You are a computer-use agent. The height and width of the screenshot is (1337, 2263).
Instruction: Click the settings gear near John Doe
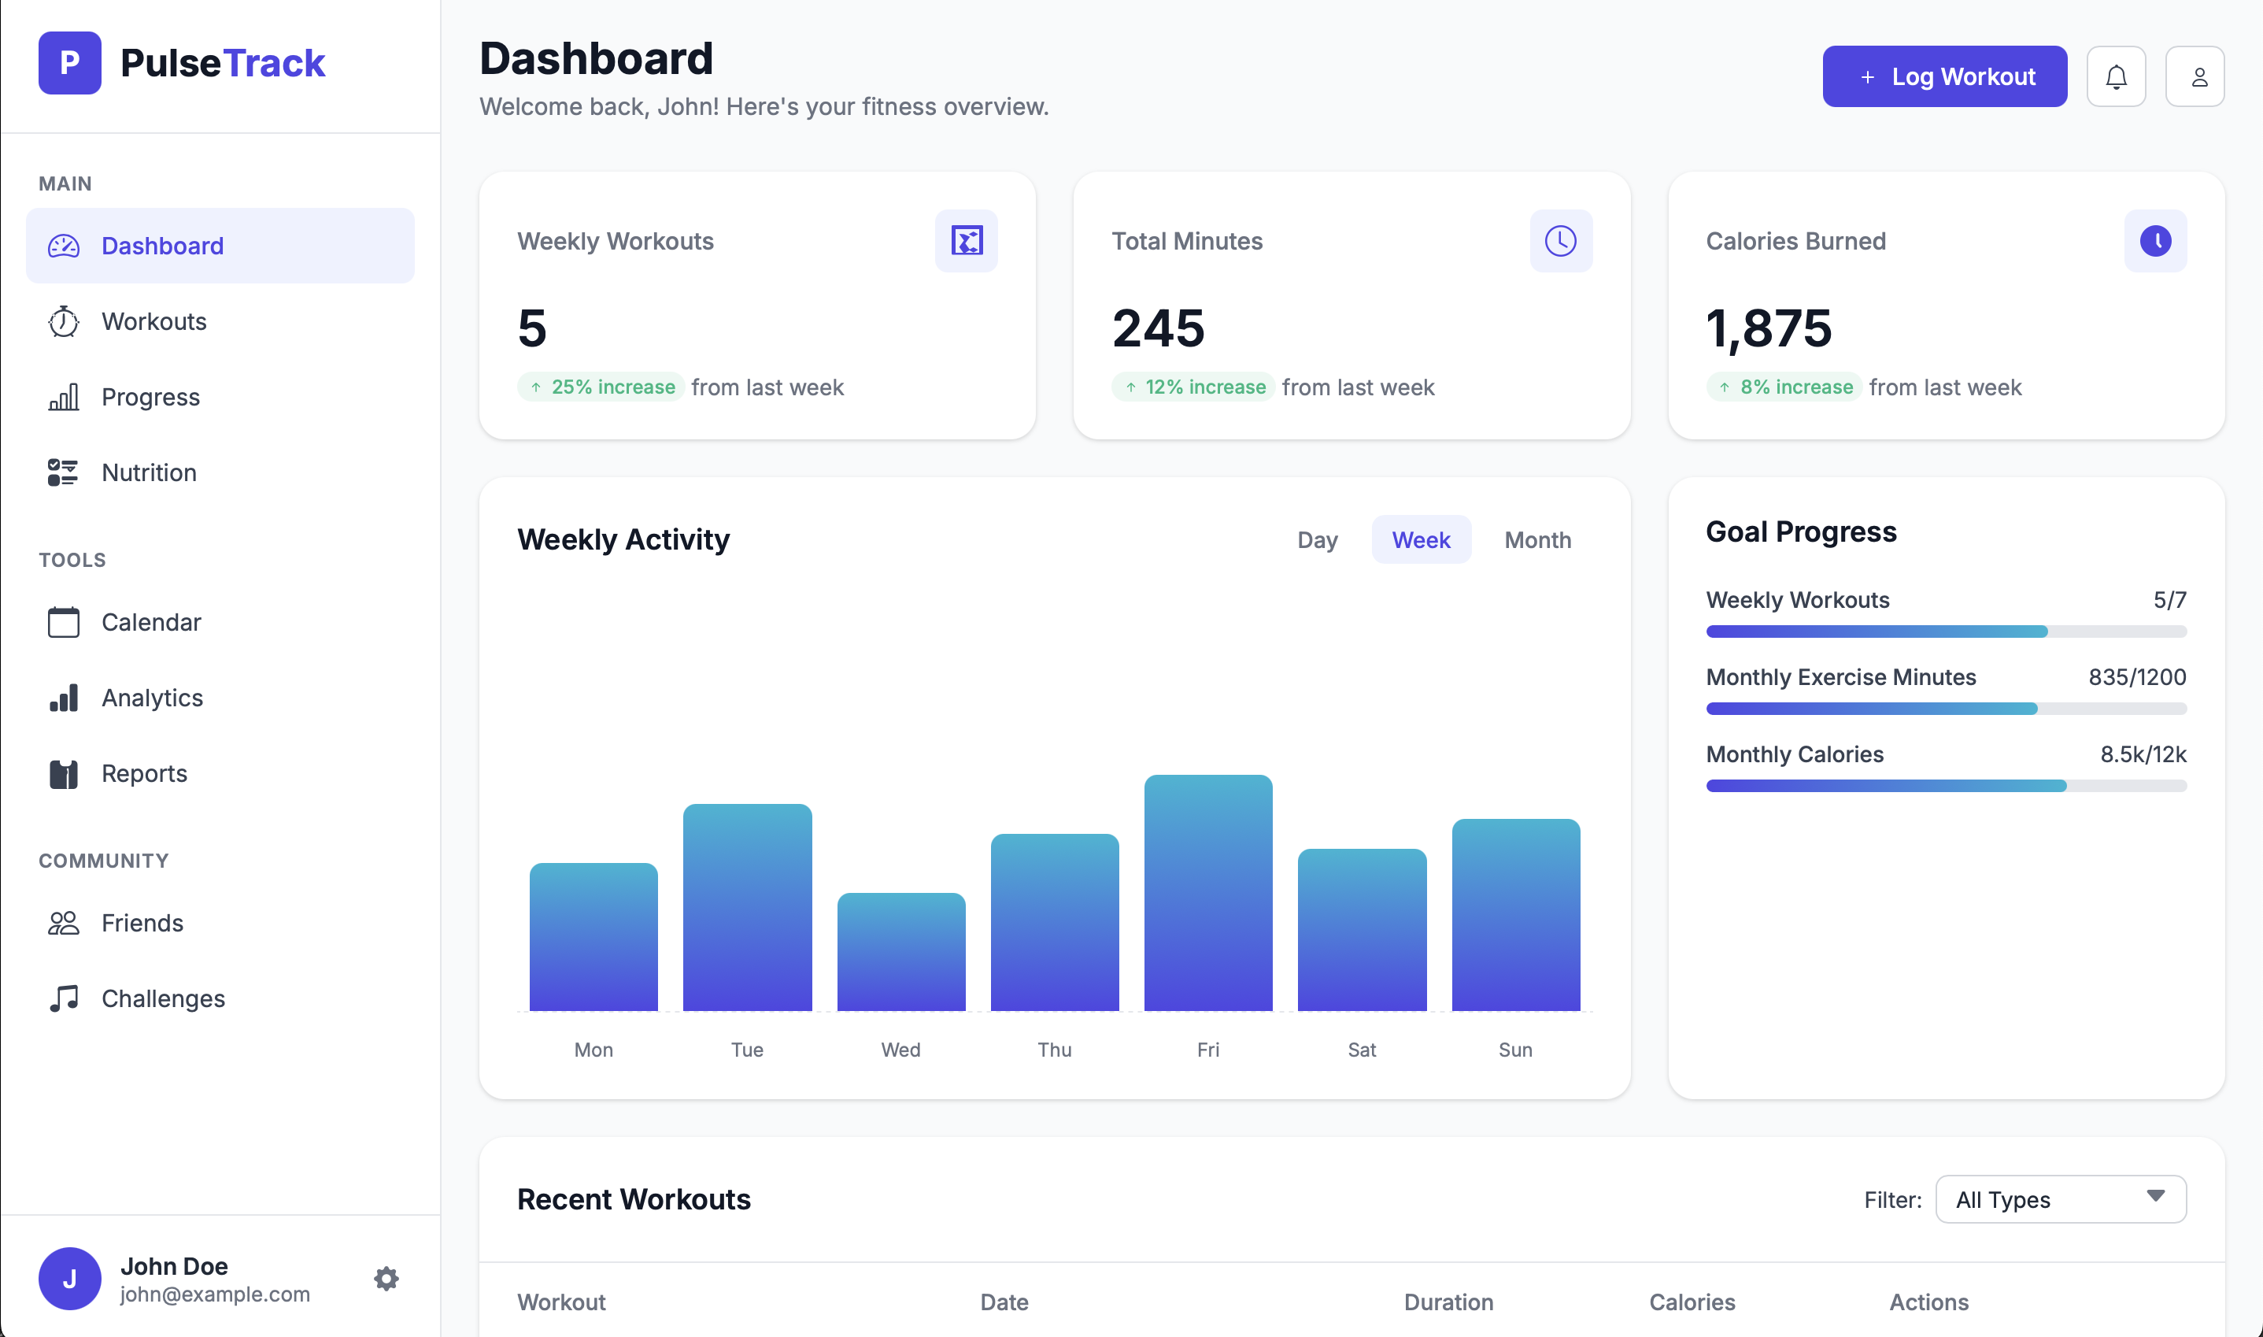pyautogui.click(x=386, y=1279)
